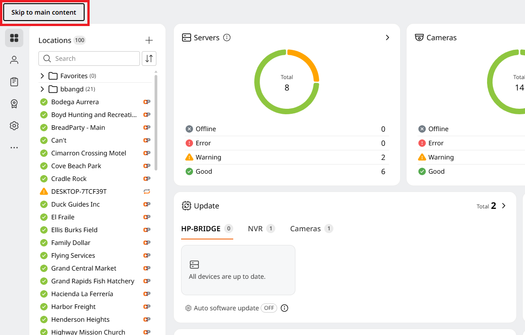The image size is (525, 335).
Task: Select the BreadParty - Main location
Action: [78, 128]
